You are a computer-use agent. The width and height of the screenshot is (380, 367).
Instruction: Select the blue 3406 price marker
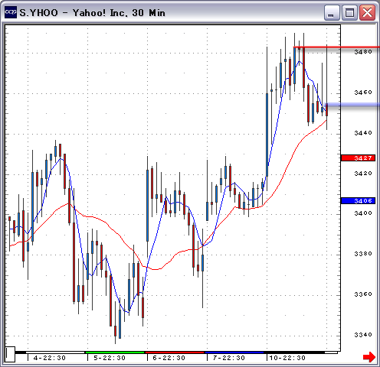click(x=358, y=201)
